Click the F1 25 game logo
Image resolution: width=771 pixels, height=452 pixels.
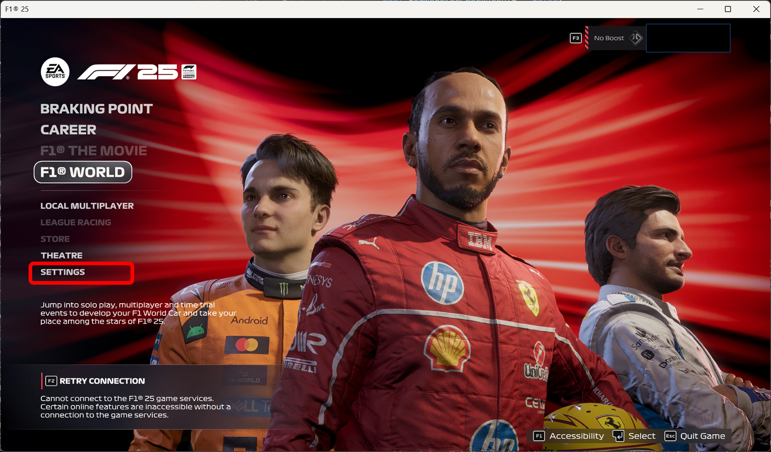128,72
